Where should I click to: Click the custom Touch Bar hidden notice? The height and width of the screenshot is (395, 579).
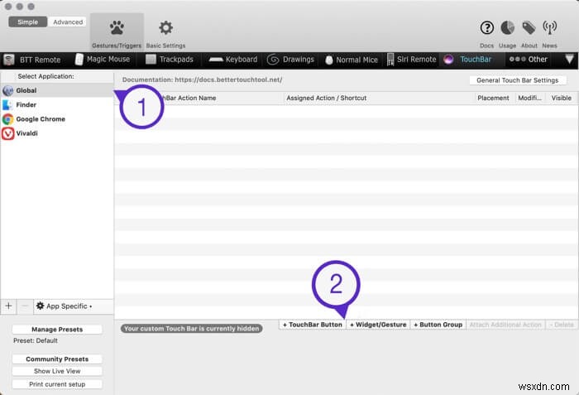pyautogui.click(x=191, y=329)
